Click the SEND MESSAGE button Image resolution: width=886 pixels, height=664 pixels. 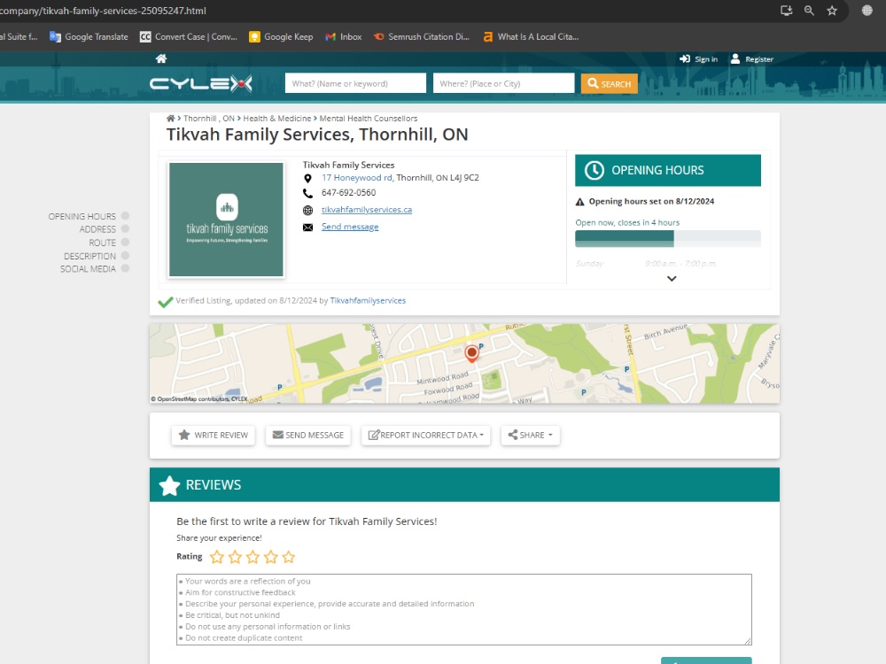click(x=308, y=435)
